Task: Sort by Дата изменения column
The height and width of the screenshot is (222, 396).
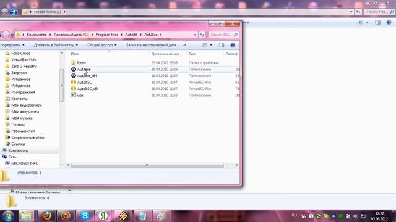Action: pyautogui.click(x=165, y=54)
